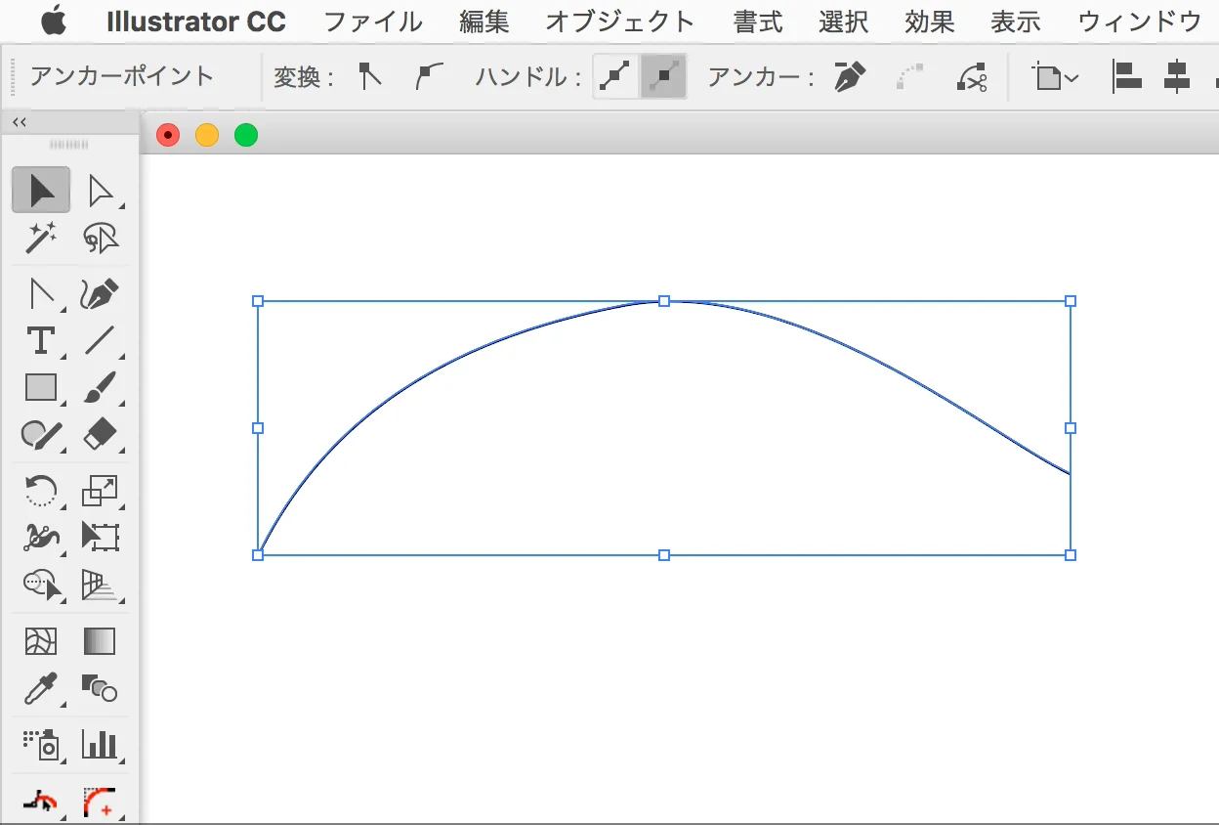Select the Mesh tool
Image resolution: width=1219 pixels, height=825 pixels.
[41, 641]
